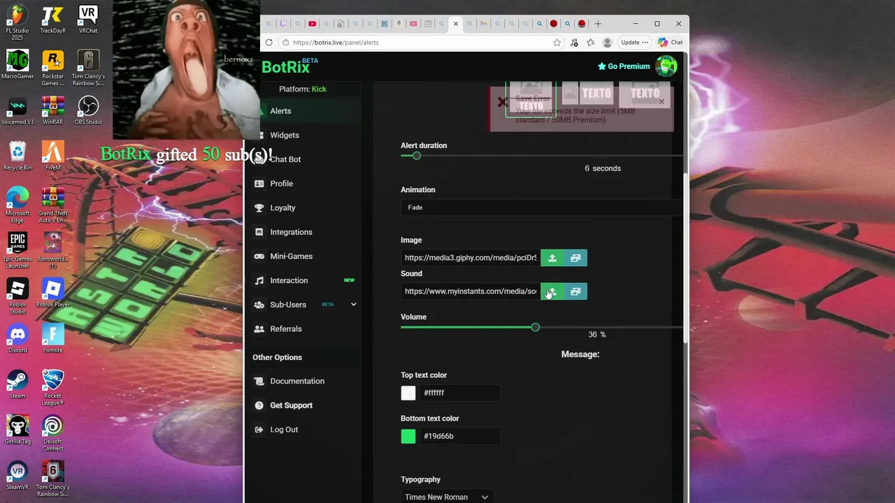Launch Rocket League from the desktop
The width and height of the screenshot is (895, 503).
[52, 388]
